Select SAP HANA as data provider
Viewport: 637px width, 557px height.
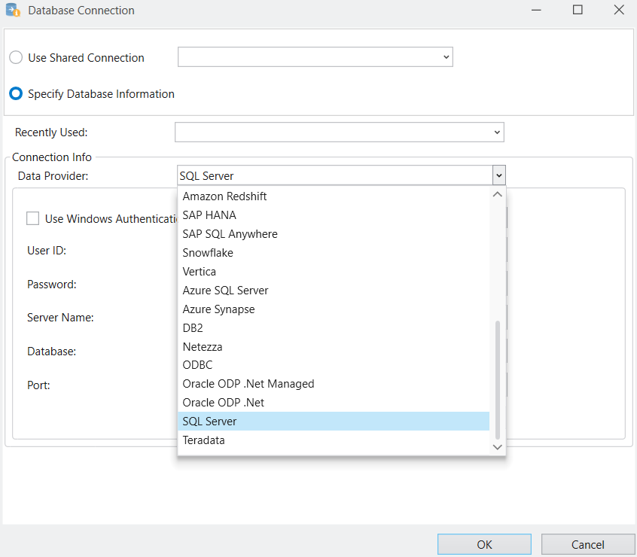coord(209,215)
